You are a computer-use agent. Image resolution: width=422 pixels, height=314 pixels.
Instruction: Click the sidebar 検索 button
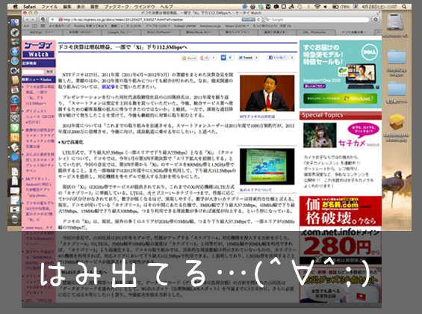49,72
